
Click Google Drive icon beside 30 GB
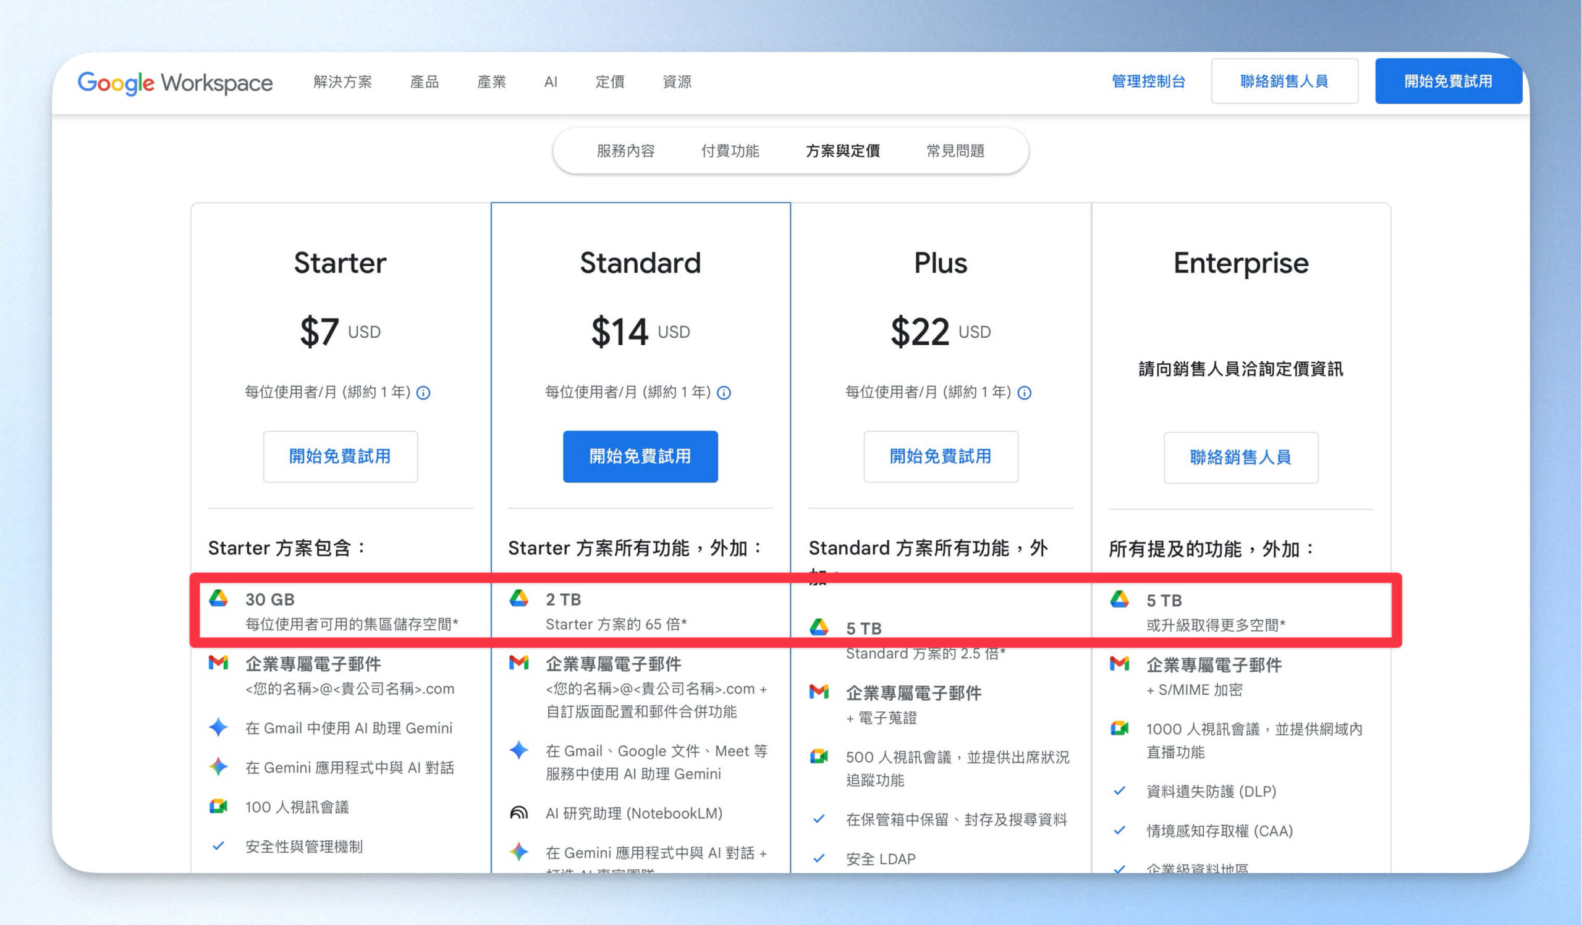(219, 599)
